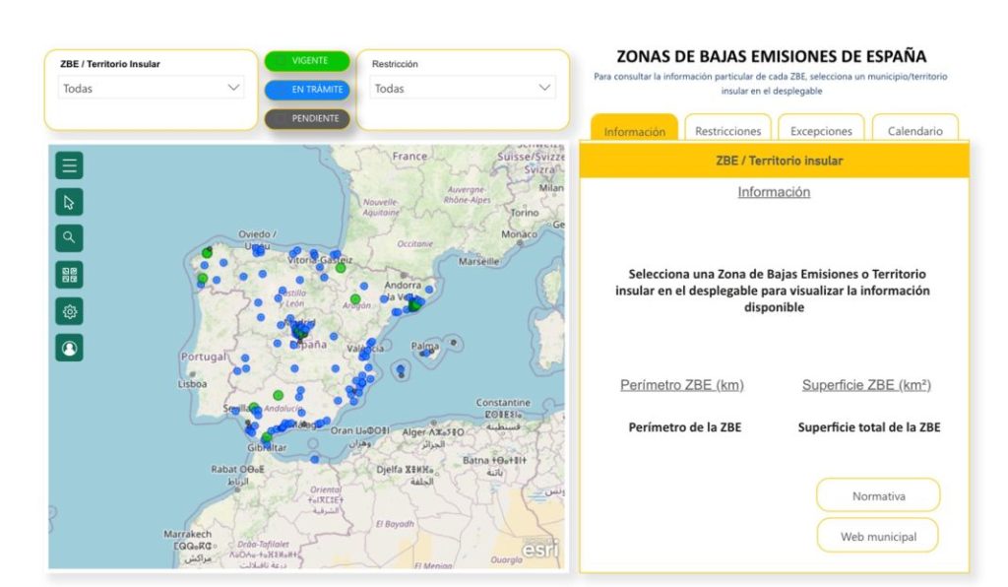Image resolution: width=1008 pixels, height=587 pixels.
Task: Click the Normativa button
Action: [x=877, y=495]
